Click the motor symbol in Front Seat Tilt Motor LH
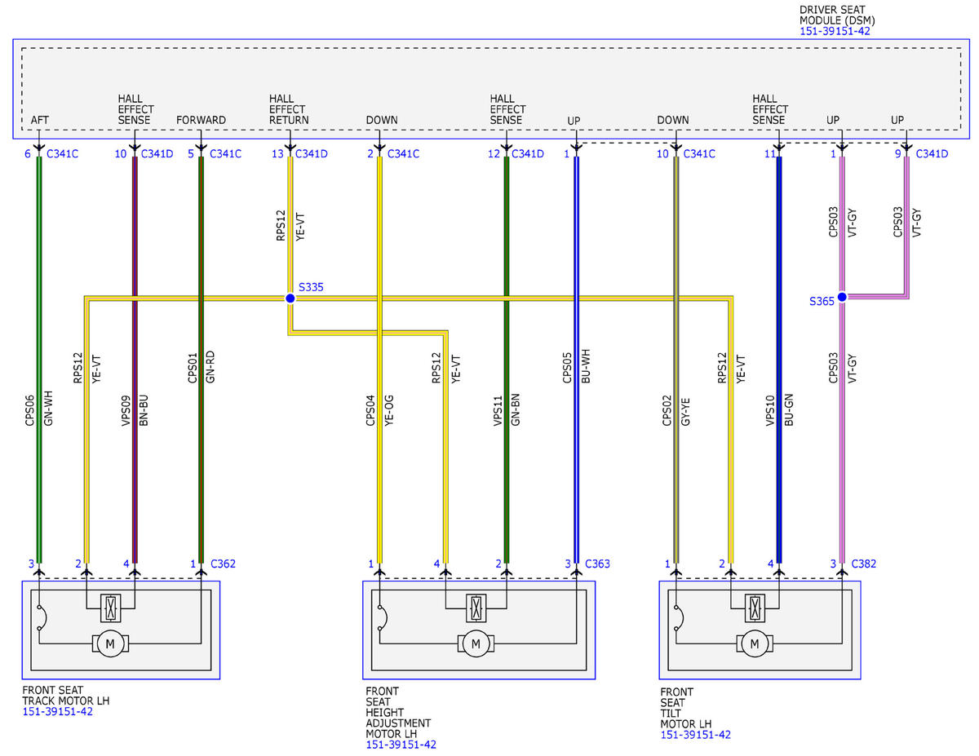This screenshot has height=756, width=979. click(x=755, y=644)
